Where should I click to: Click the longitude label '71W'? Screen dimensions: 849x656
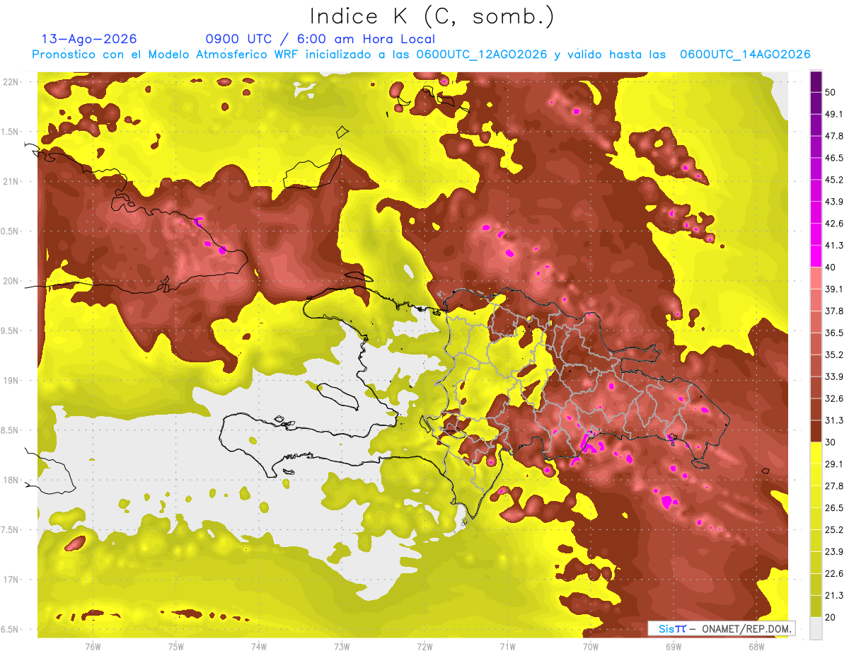[x=507, y=647]
